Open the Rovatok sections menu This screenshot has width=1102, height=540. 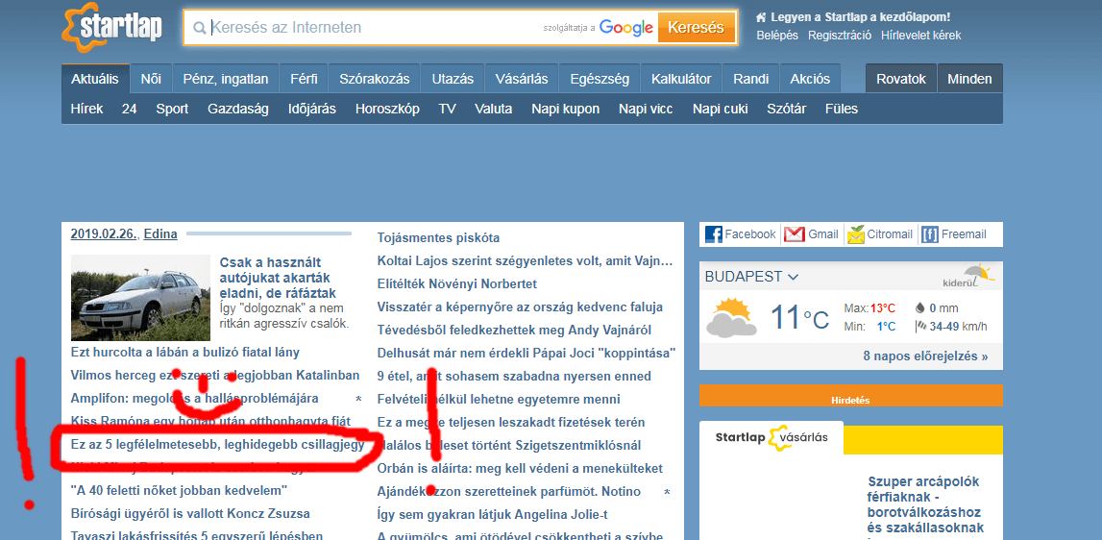(900, 79)
